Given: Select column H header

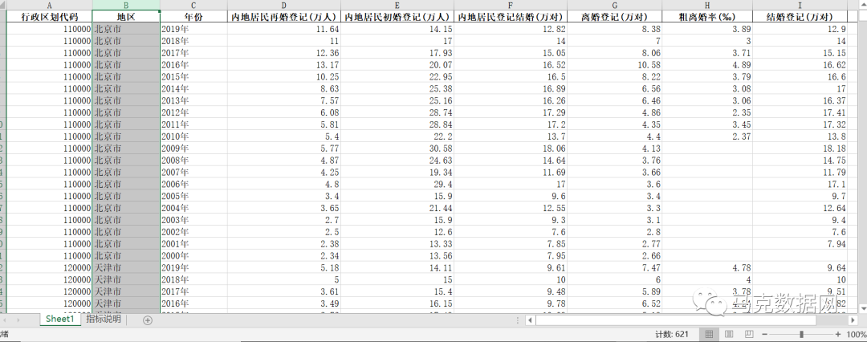Looking at the screenshot, I should (x=707, y=5).
